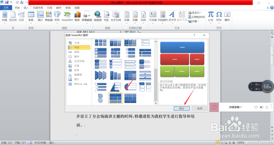The image size is (274, 145).
Task: Click the zoom slider handle in status bar
Action: click(x=259, y=143)
